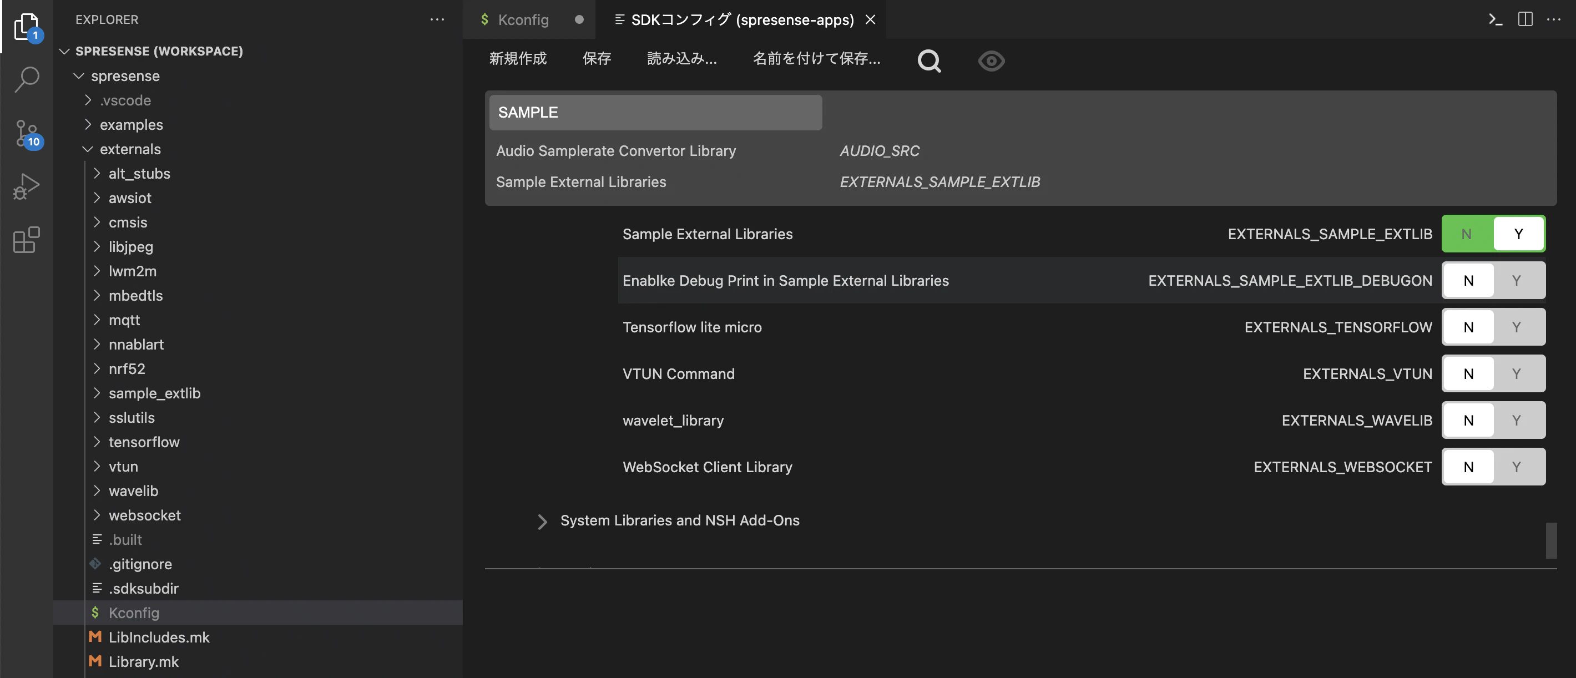The height and width of the screenshot is (678, 1576).
Task: Click the config panel vertical scrollbar
Action: click(x=1551, y=540)
